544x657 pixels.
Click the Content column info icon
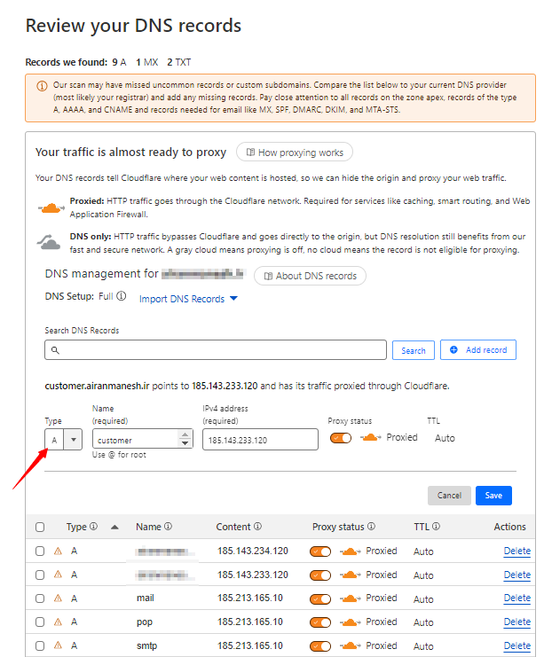point(257,527)
